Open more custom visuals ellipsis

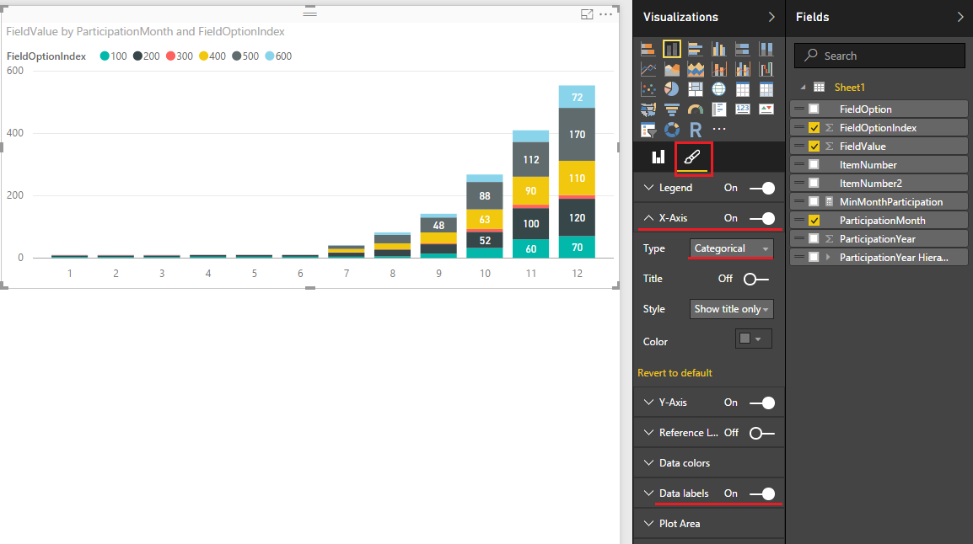(x=718, y=129)
